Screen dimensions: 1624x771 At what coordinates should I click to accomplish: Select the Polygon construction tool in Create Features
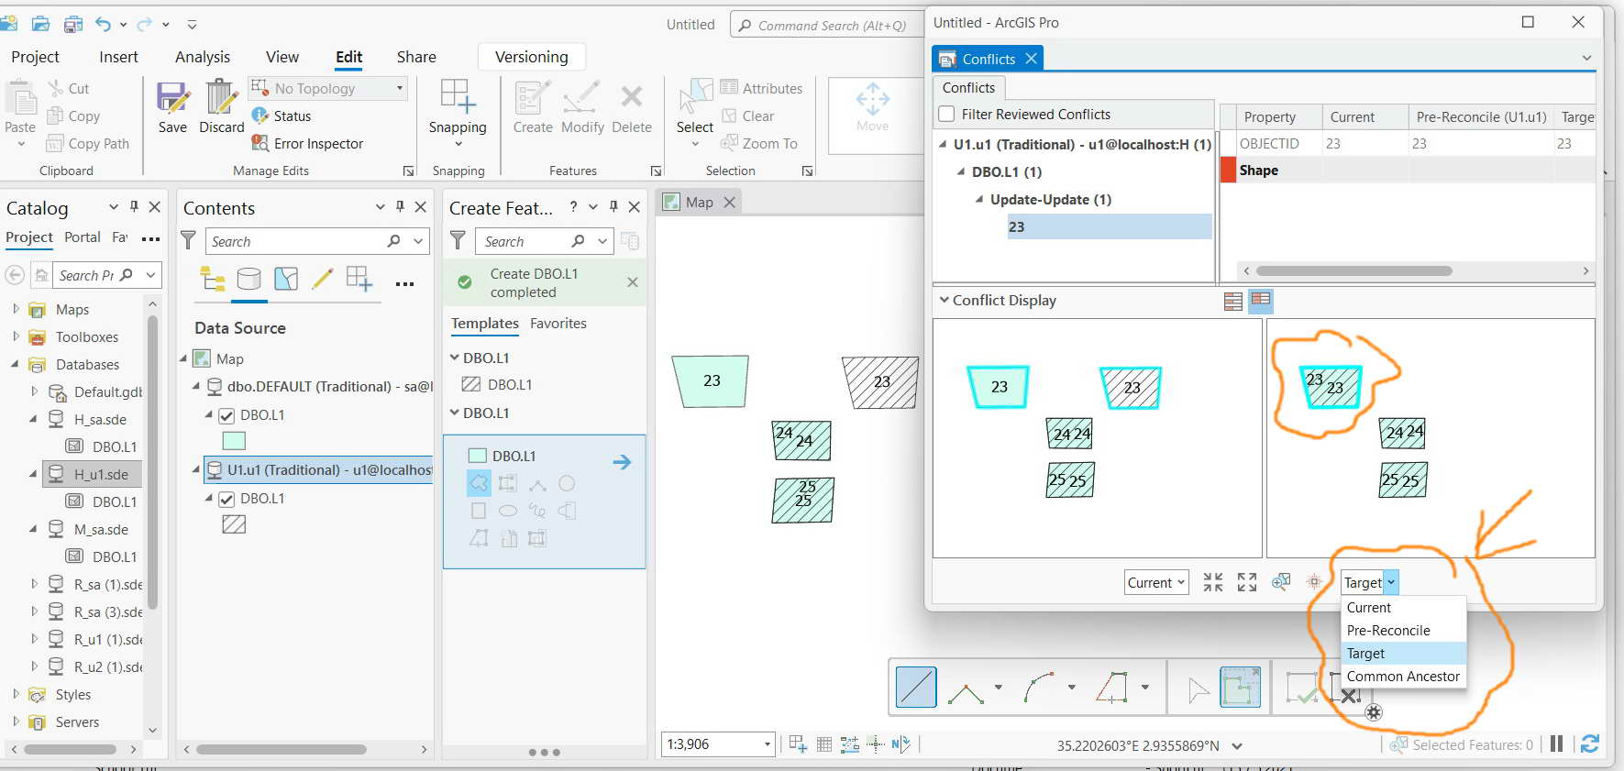coord(479,483)
